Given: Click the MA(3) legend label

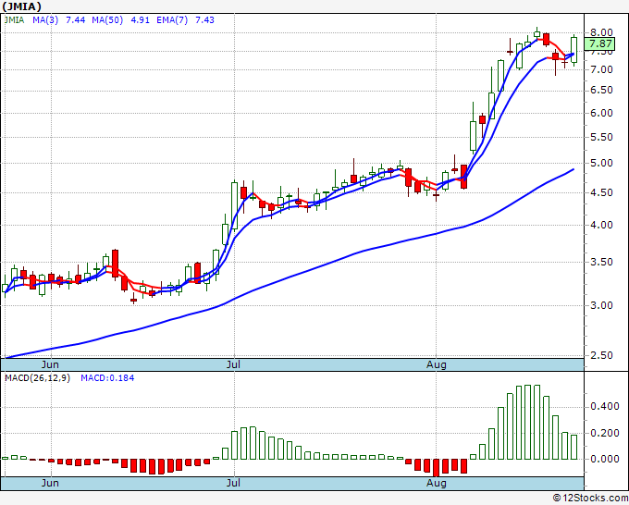Looking at the screenshot, I should click(45, 20).
